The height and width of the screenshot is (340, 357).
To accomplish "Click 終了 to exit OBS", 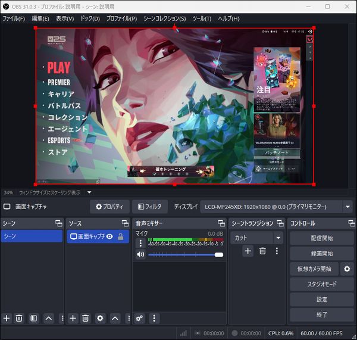I will click(x=322, y=315).
